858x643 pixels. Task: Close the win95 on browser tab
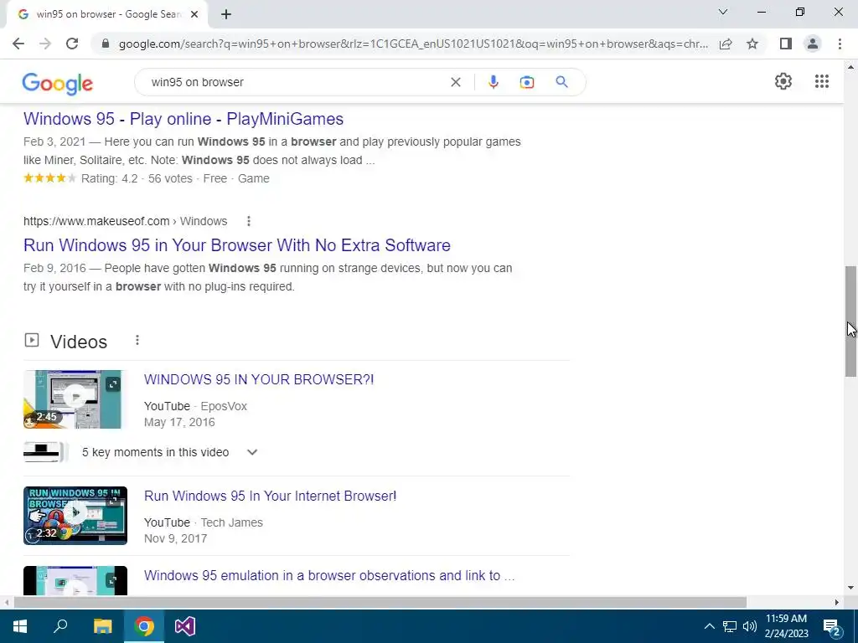(194, 14)
